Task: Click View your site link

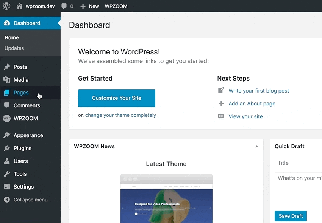Action: [x=245, y=116]
